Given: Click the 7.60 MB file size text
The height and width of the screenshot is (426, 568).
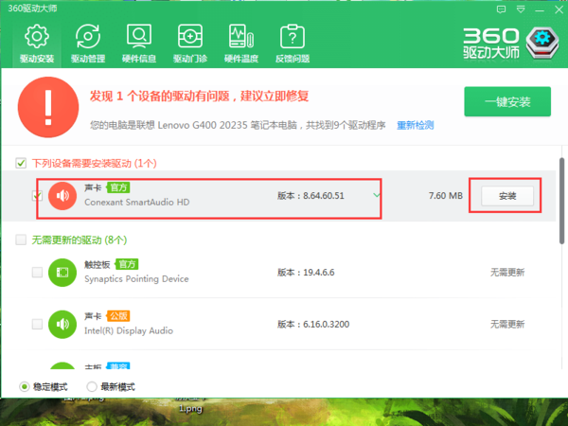Looking at the screenshot, I should [446, 196].
